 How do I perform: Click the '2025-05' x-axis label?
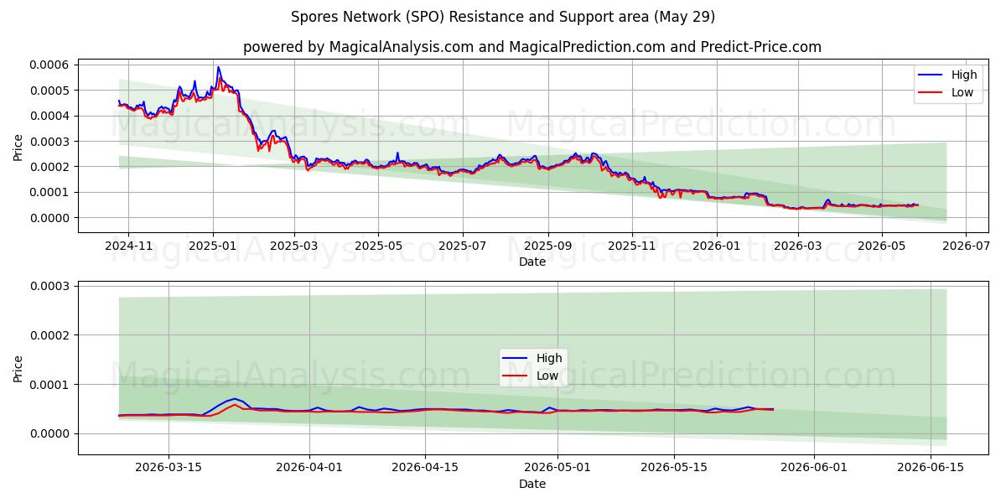click(x=378, y=246)
